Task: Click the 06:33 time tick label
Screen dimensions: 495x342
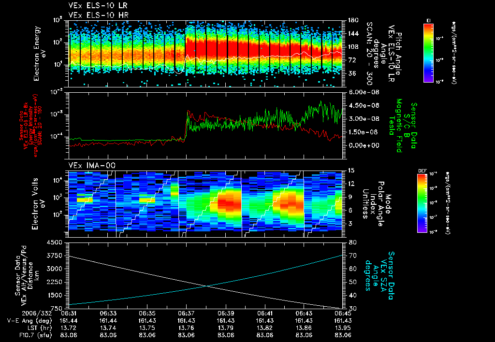Action: click(108, 313)
